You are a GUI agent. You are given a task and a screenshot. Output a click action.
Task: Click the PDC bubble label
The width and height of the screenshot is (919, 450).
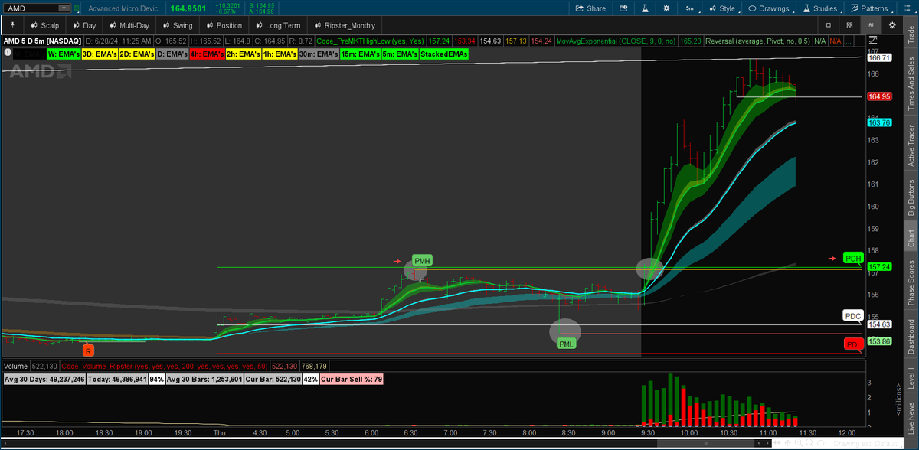click(853, 315)
